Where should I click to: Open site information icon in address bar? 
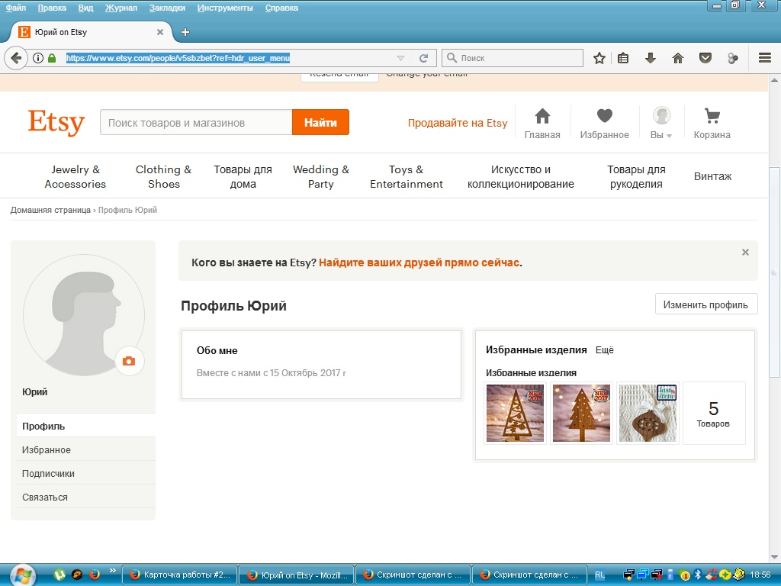point(38,58)
